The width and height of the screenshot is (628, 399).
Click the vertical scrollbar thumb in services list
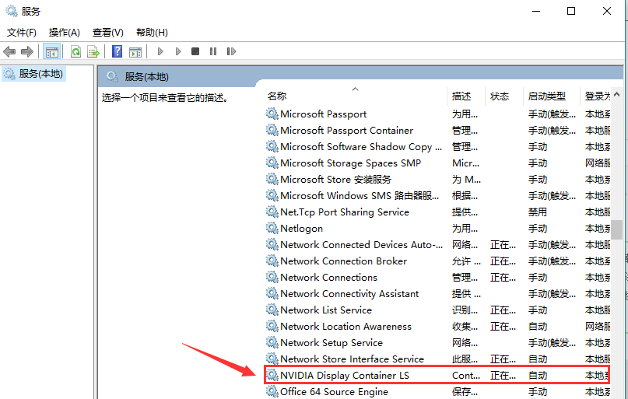point(616,230)
